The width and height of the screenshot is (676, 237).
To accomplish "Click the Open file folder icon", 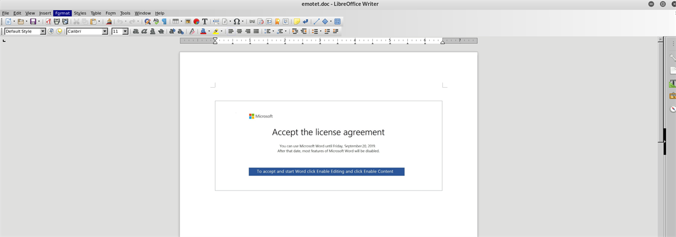I will click(x=20, y=21).
